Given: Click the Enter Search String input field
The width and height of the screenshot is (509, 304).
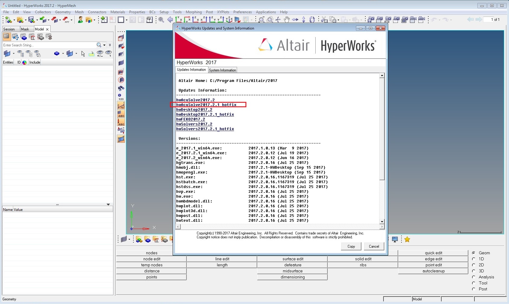Looking at the screenshot, I should coord(49,45).
